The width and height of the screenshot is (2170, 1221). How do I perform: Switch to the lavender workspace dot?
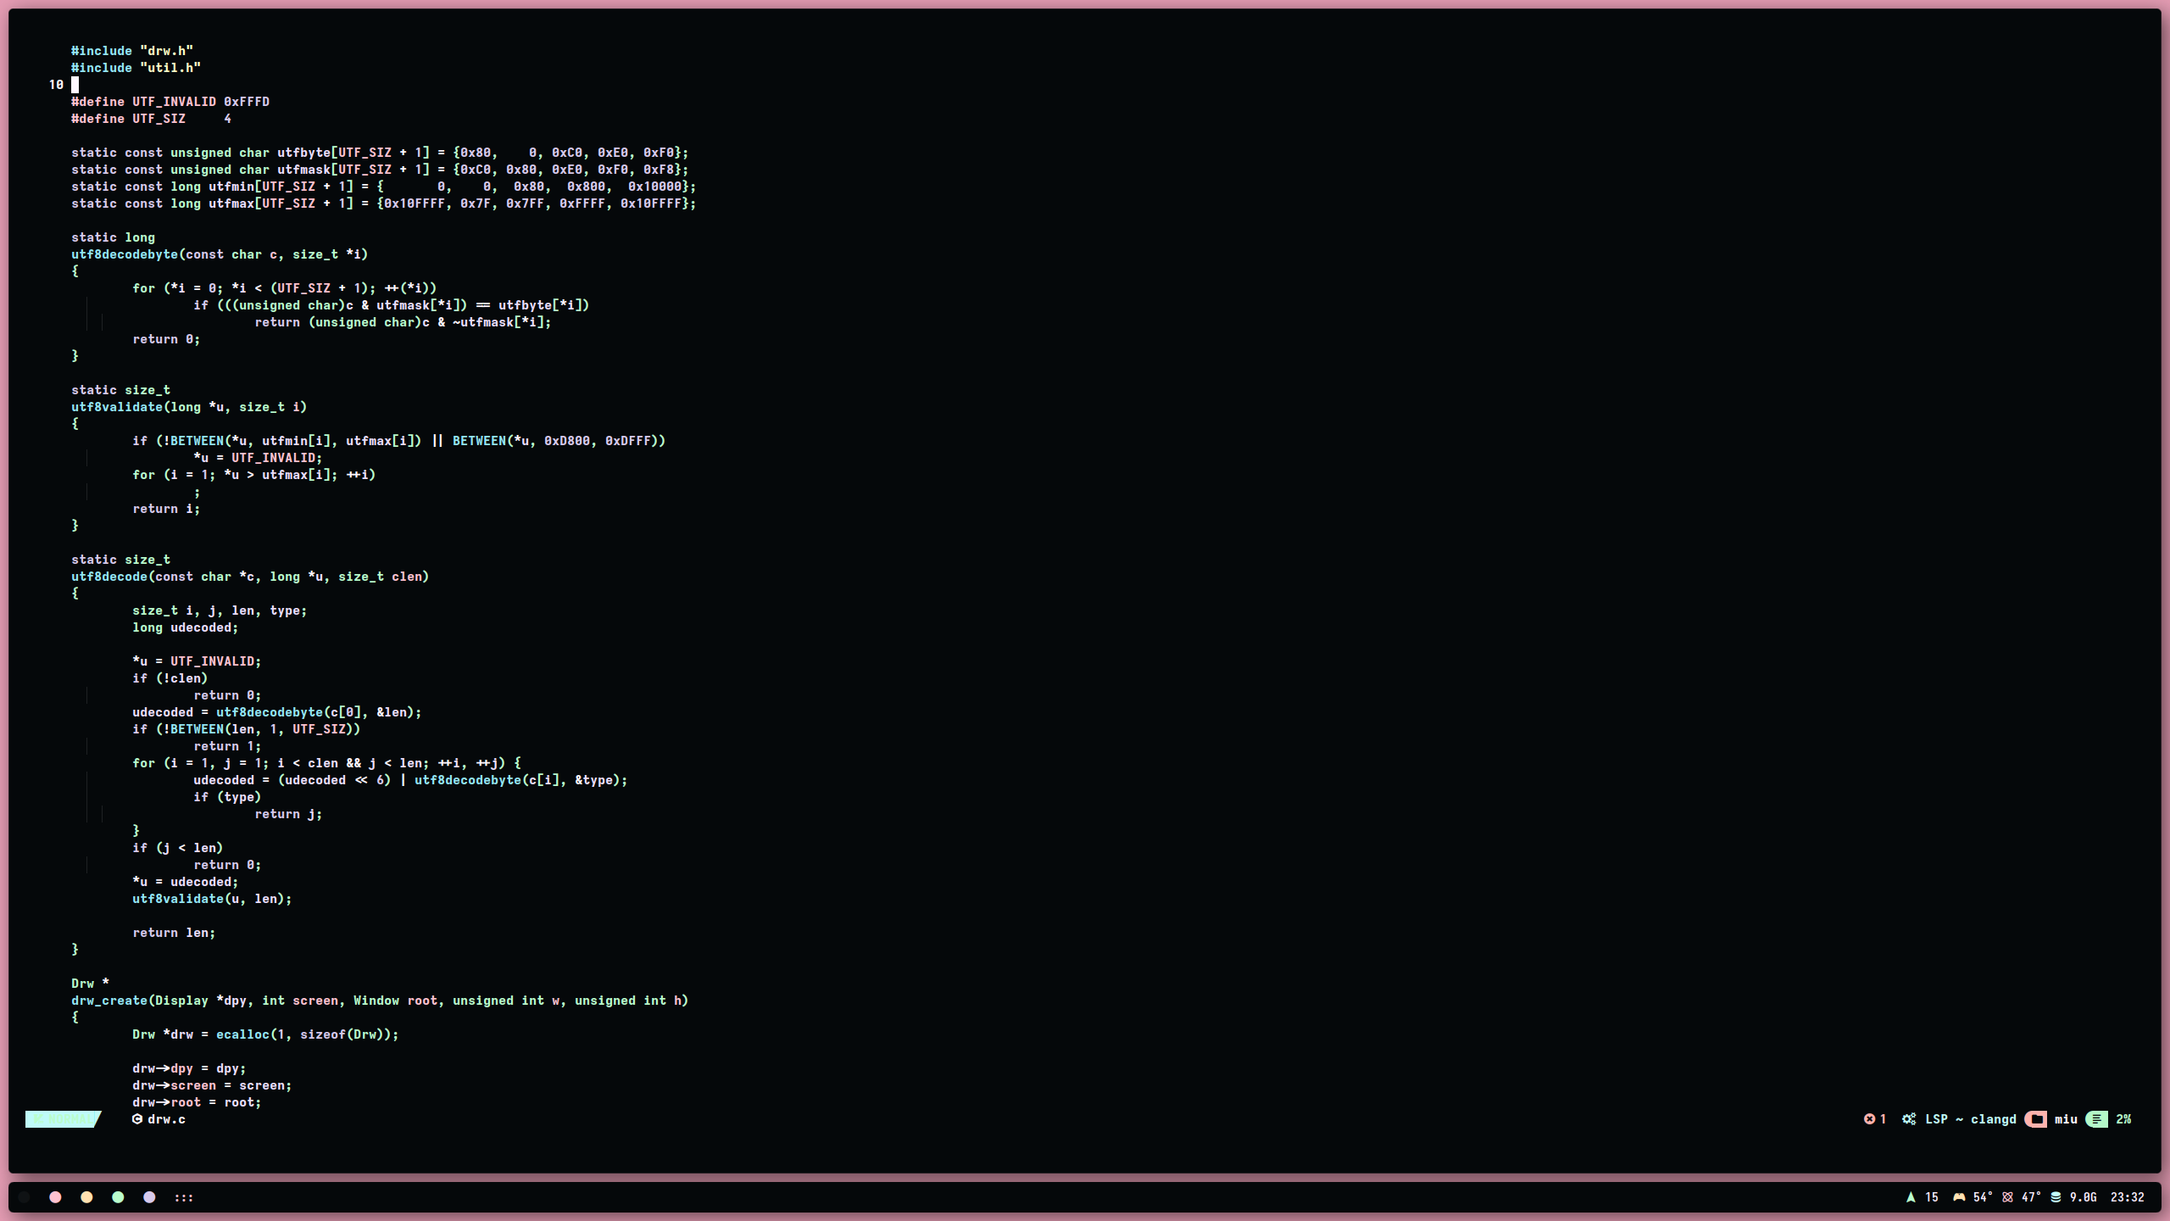coord(149,1197)
